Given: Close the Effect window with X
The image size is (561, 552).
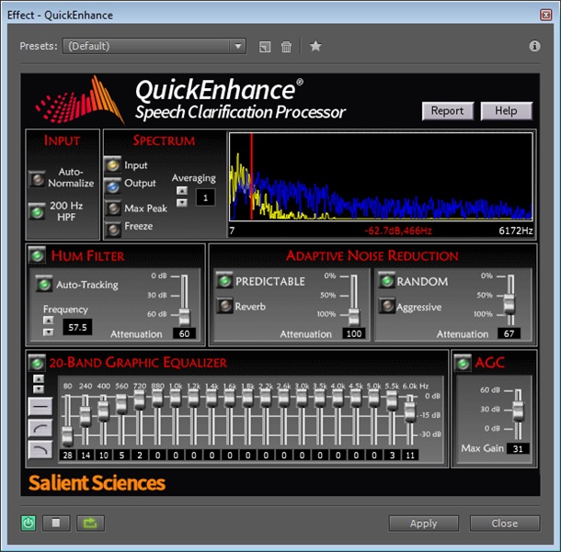Looking at the screenshot, I should 545,15.
